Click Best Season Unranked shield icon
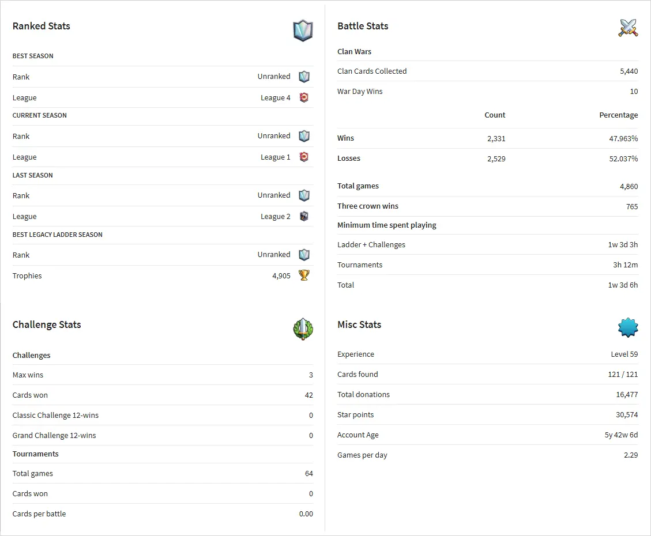This screenshot has width=651, height=536. (x=304, y=77)
